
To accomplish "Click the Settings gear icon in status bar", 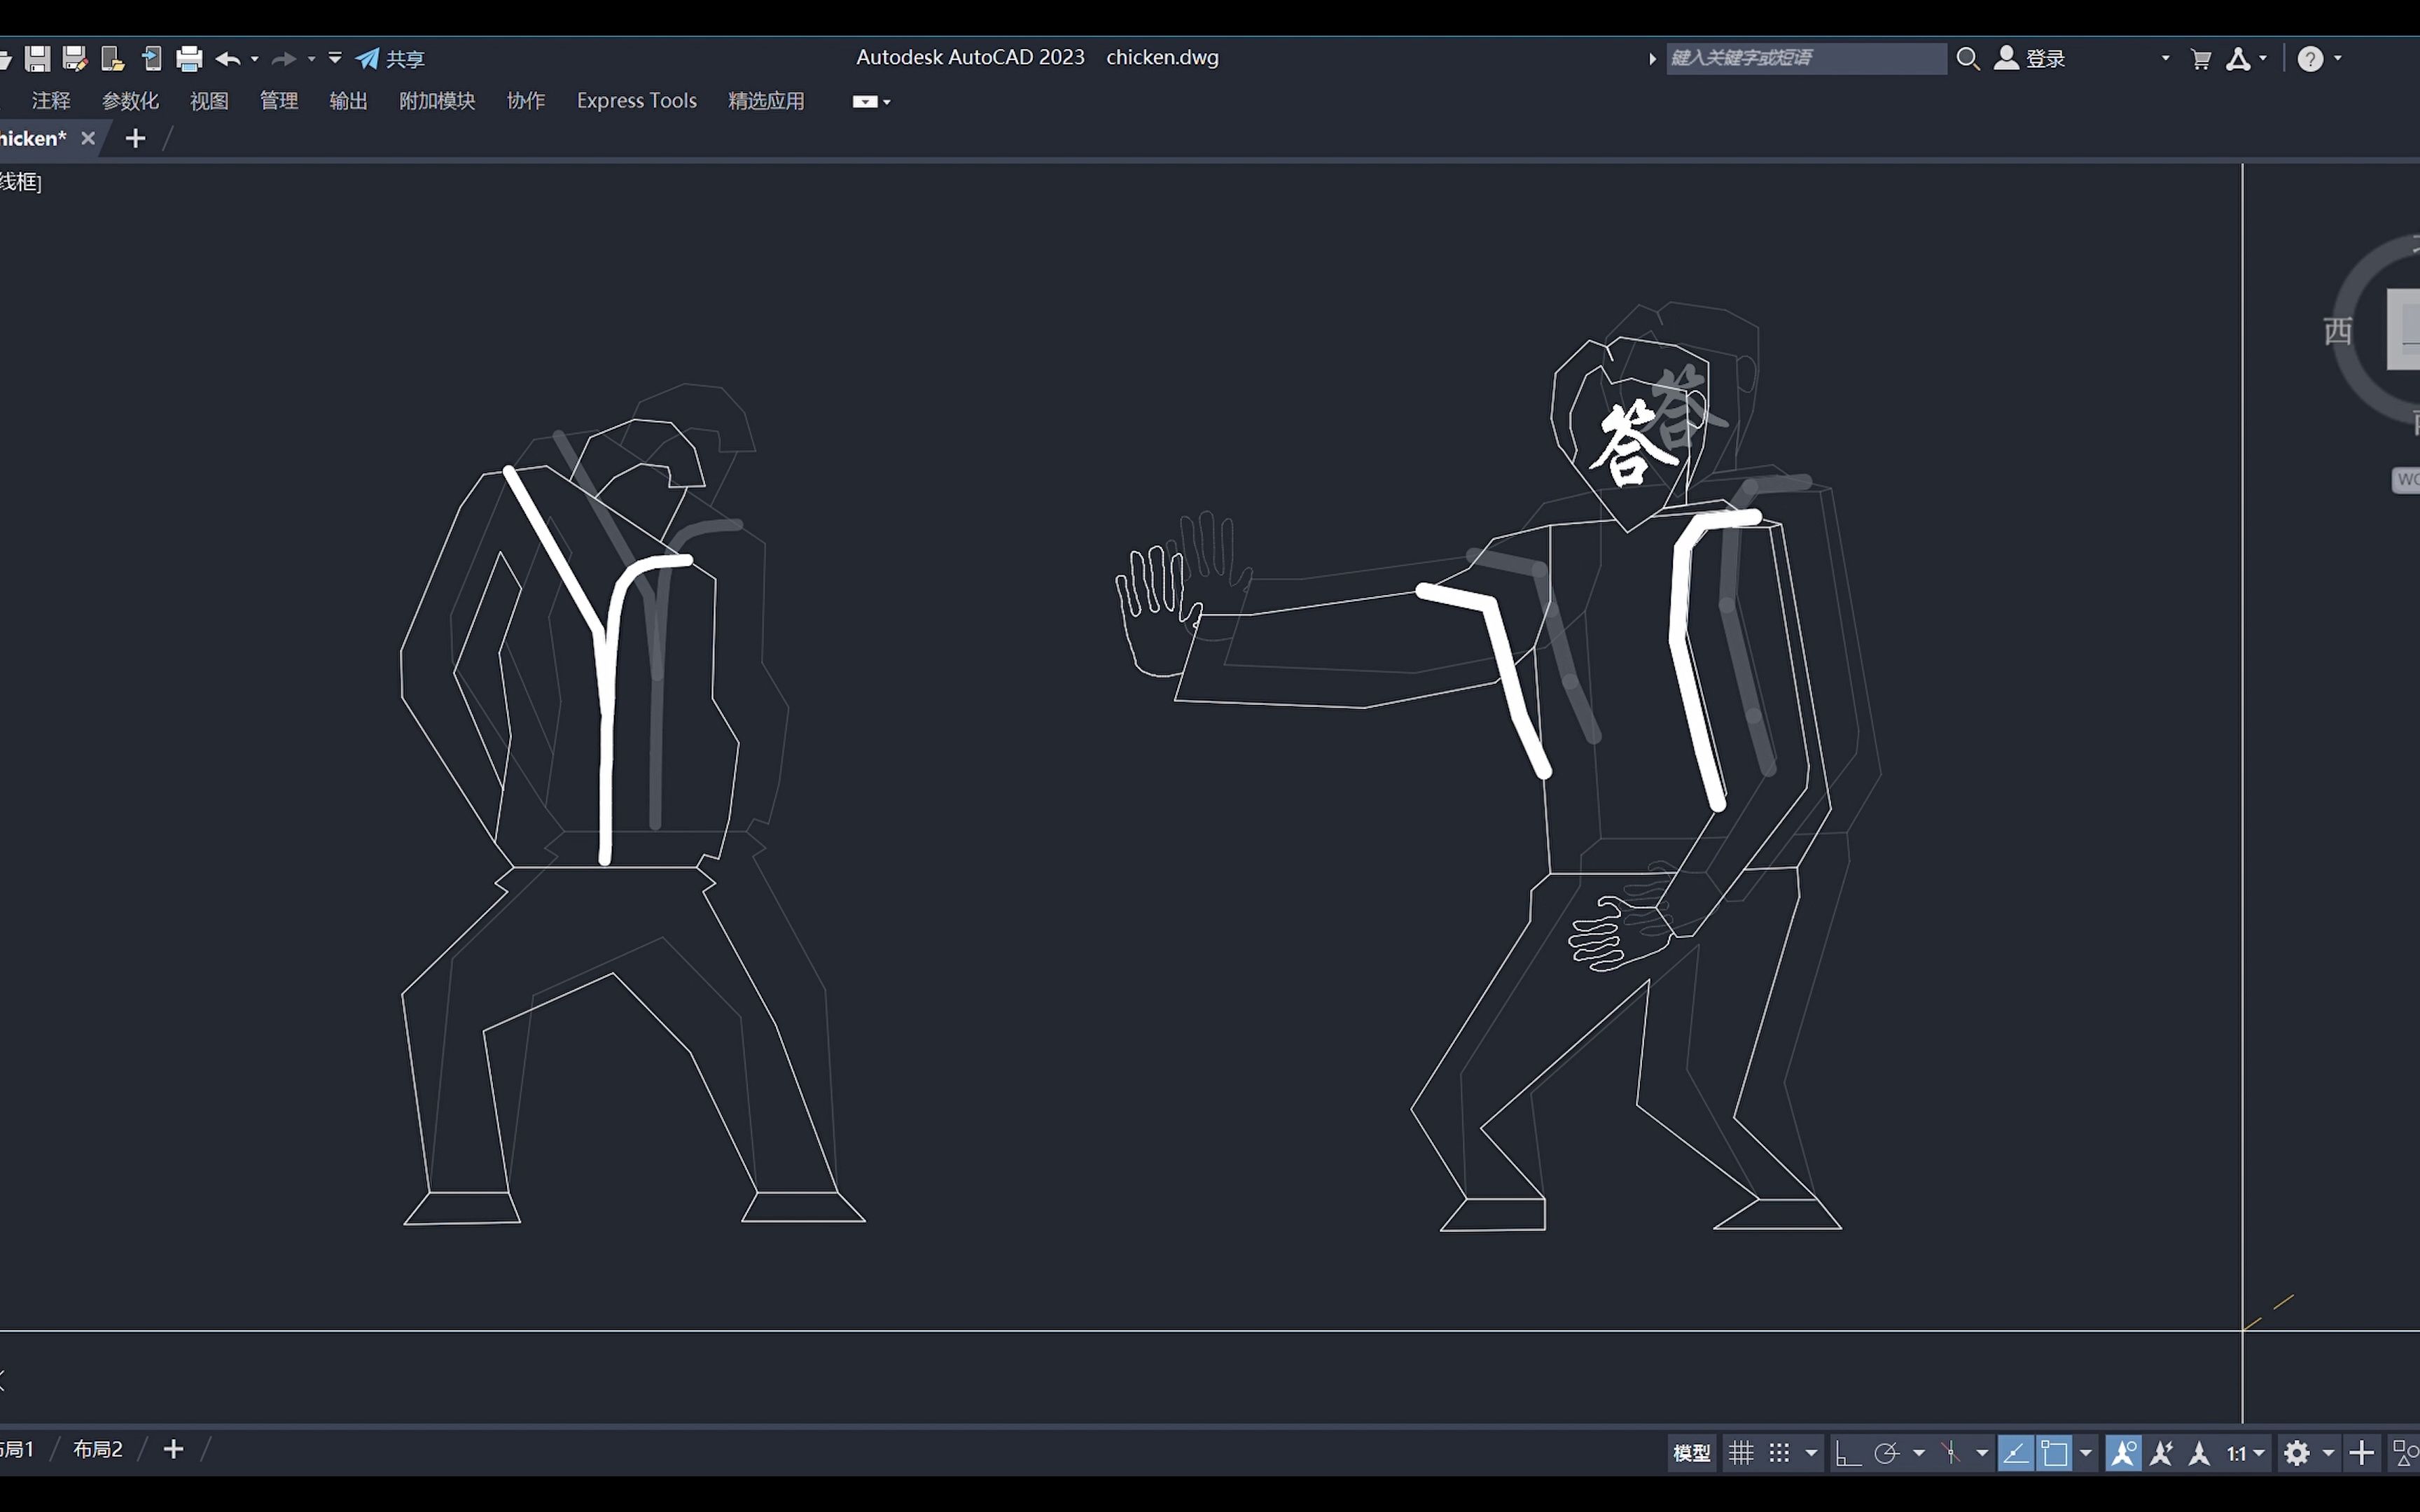I will pyautogui.click(x=2295, y=1451).
